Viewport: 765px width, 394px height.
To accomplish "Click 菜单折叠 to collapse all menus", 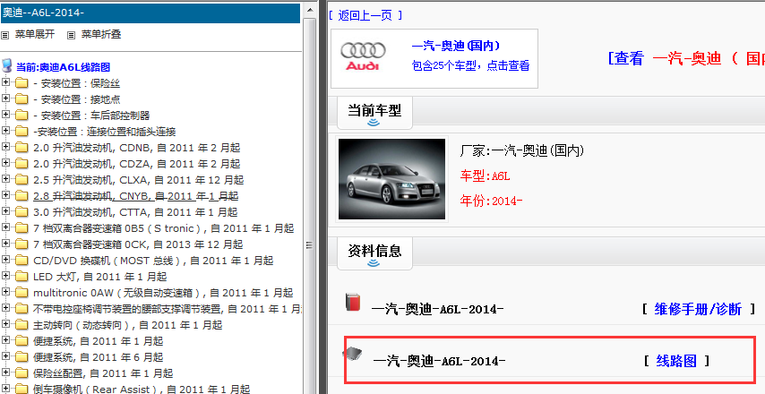I will [x=101, y=35].
